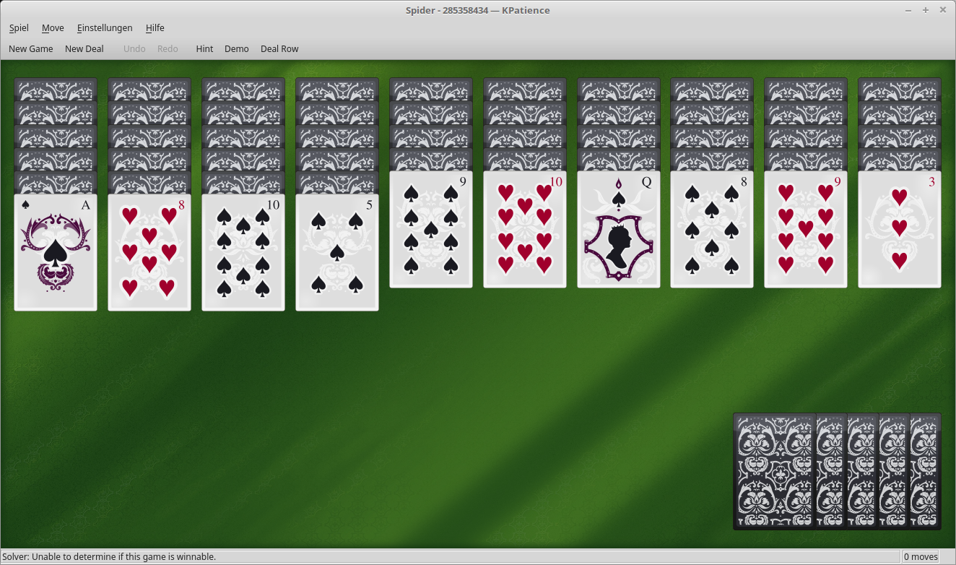Minimize the KPatience window
This screenshot has width=956, height=565.
(908, 10)
